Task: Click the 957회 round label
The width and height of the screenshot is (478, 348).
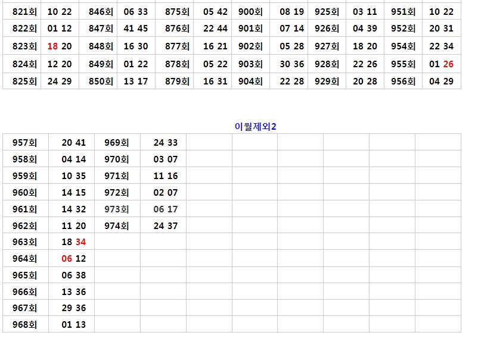Action: [x=24, y=142]
